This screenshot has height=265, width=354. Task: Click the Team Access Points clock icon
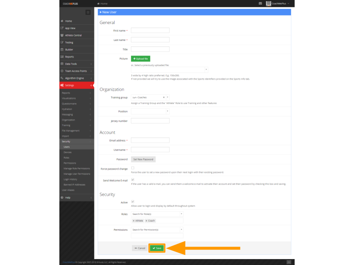pyautogui.click(x=62, y=71)
